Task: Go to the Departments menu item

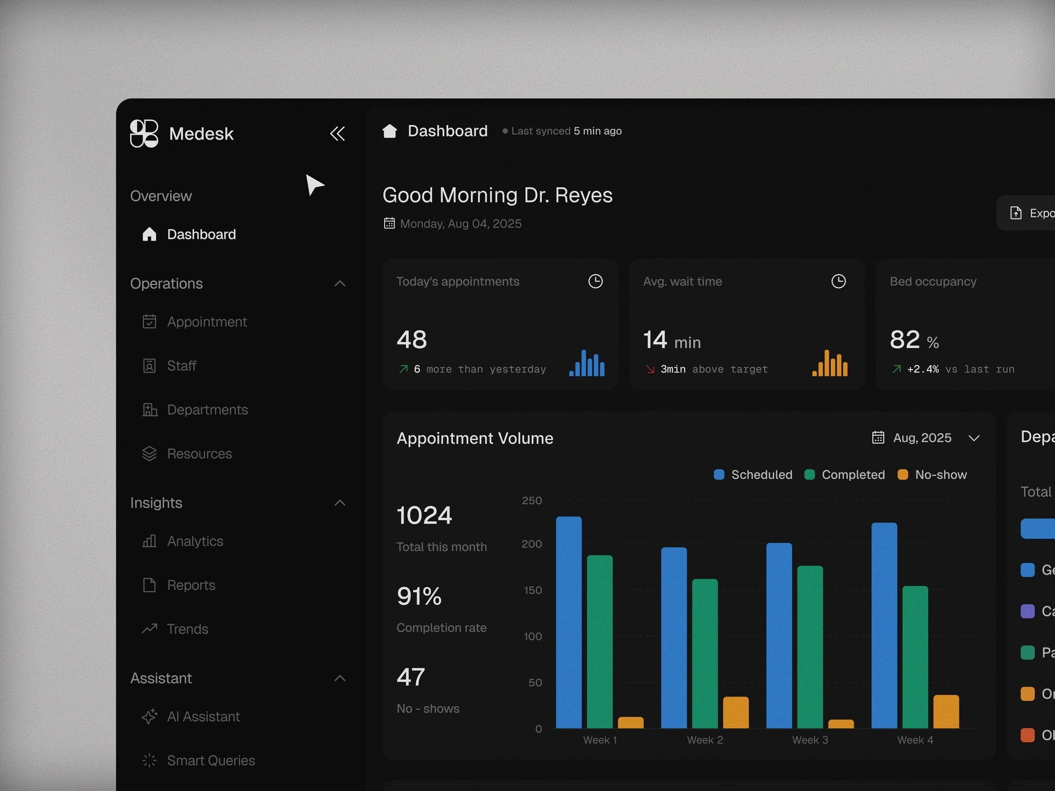Action: 195,409
